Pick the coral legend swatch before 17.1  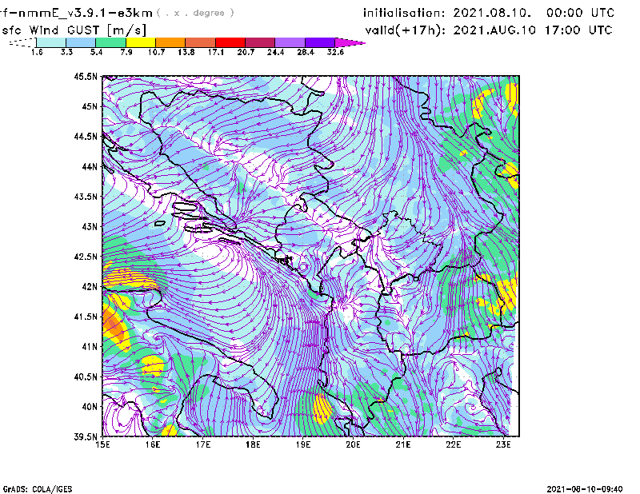click(201, 42)
